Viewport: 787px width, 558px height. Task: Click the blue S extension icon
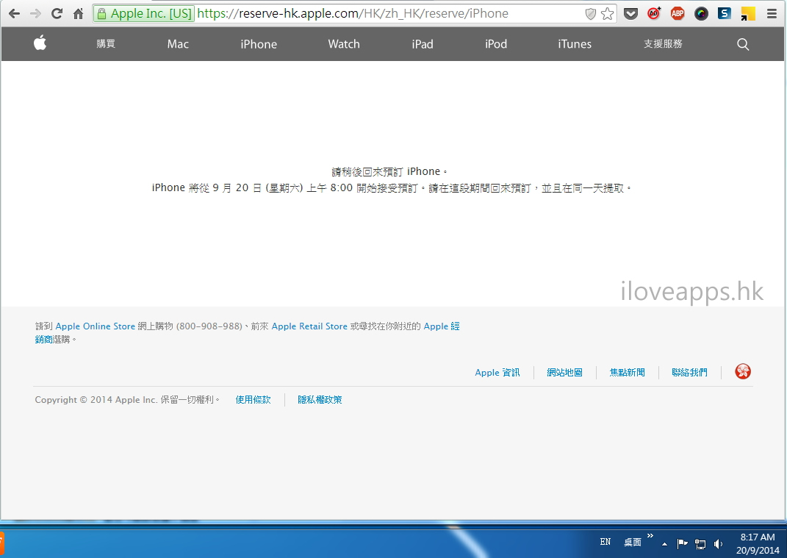[725, 13]
